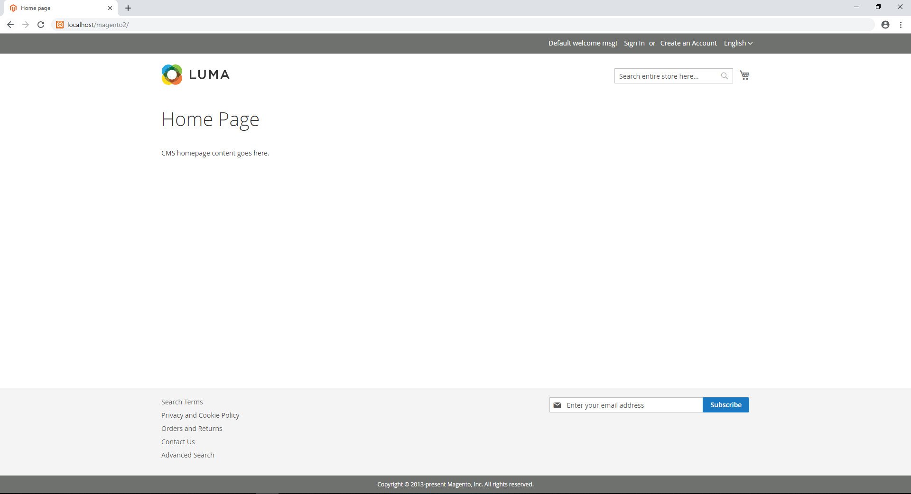The height and width of the screenshot is (494, 911).
Task: Open the shopping cart icon
Action: [744, 75]
